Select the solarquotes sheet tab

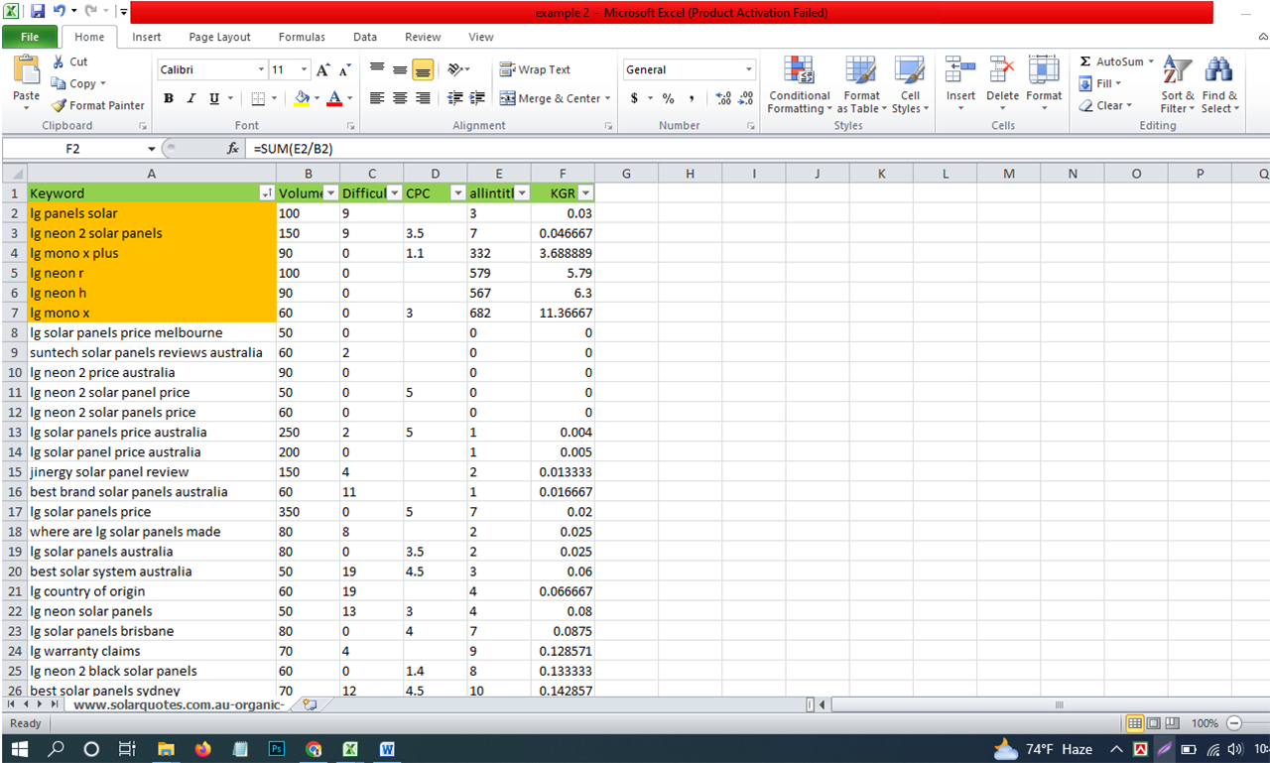coord(177,703)
